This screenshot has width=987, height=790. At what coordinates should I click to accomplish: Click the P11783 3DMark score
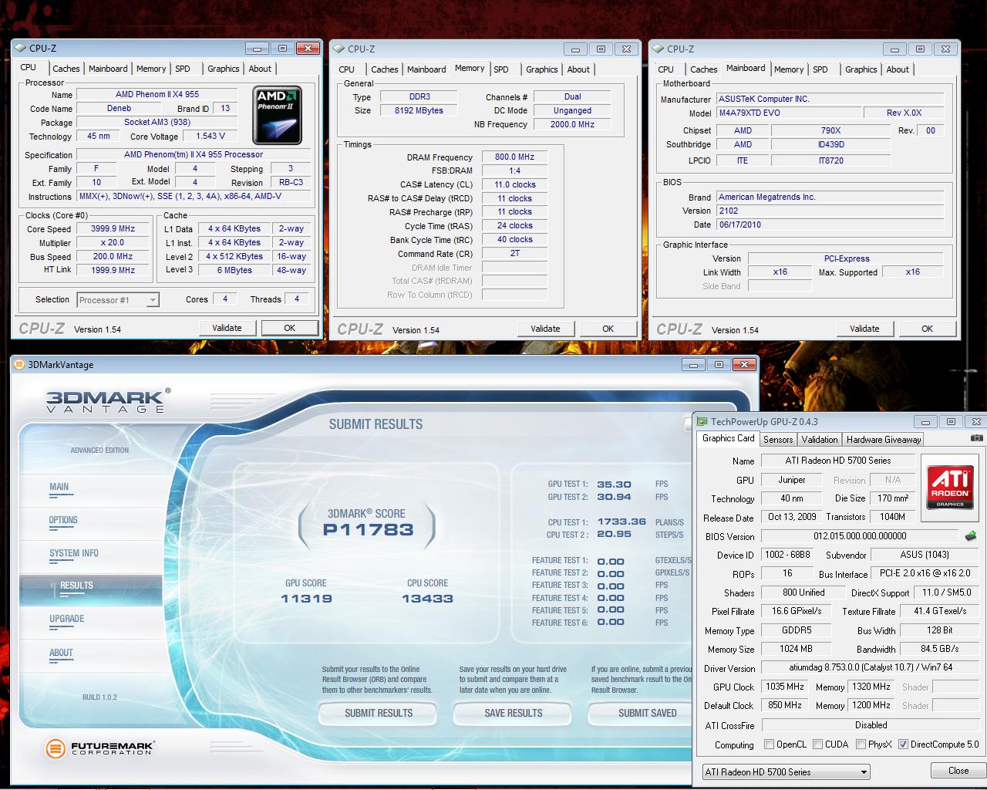[x=368, y=530]
